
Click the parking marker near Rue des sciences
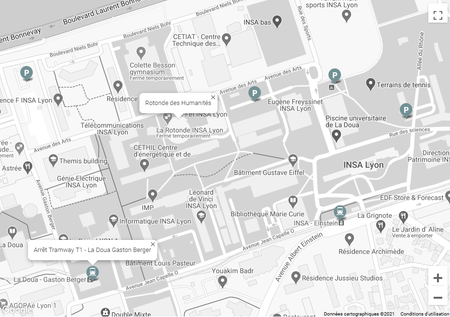pos(406,110)
